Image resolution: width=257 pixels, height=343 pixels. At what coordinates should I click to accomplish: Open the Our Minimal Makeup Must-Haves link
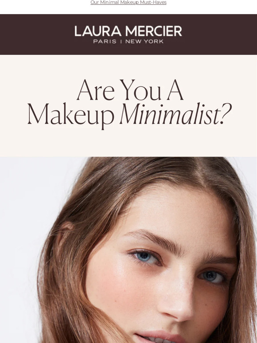[x=128, y=2]
